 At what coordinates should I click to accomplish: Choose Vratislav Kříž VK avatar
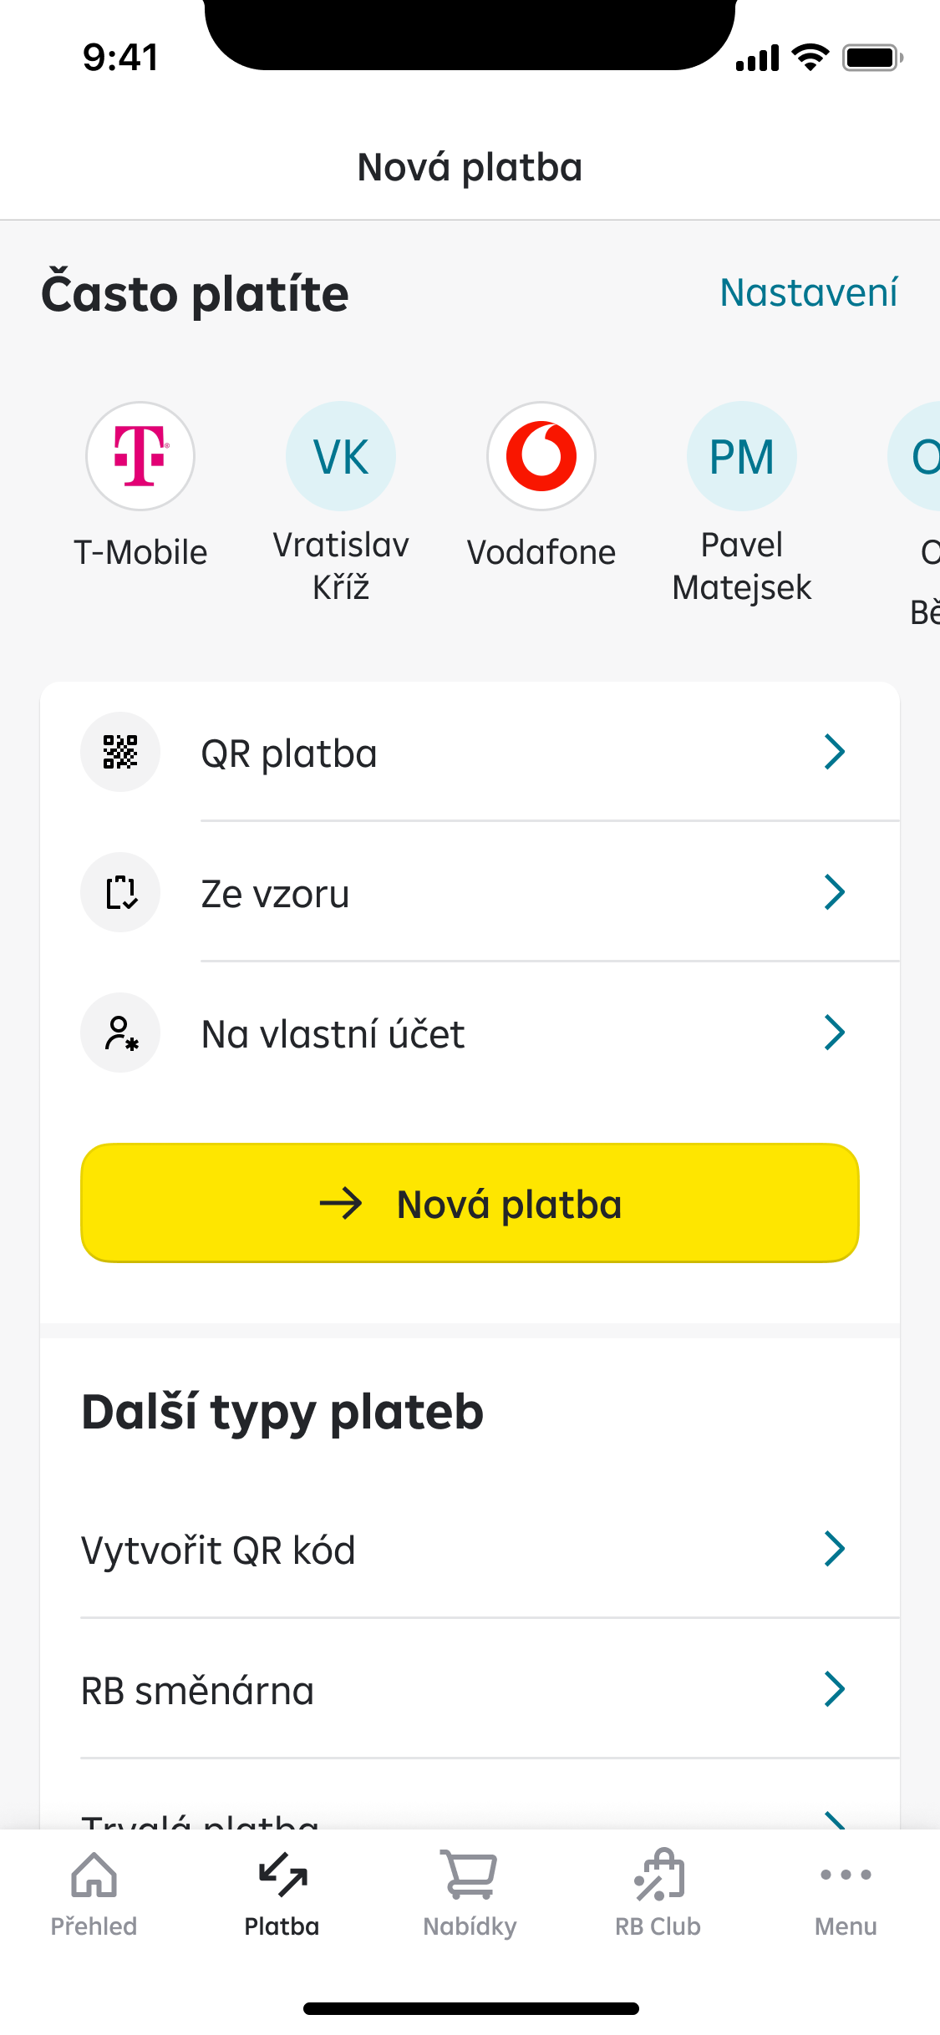pos(341,456)
